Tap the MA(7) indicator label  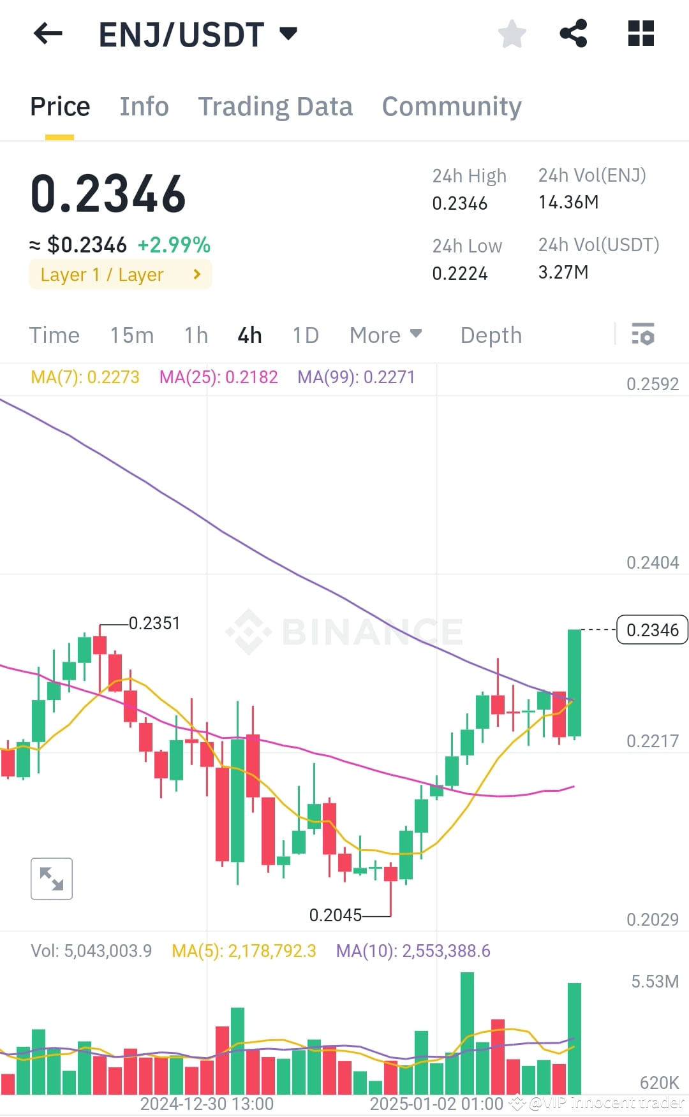click(85, 377)
